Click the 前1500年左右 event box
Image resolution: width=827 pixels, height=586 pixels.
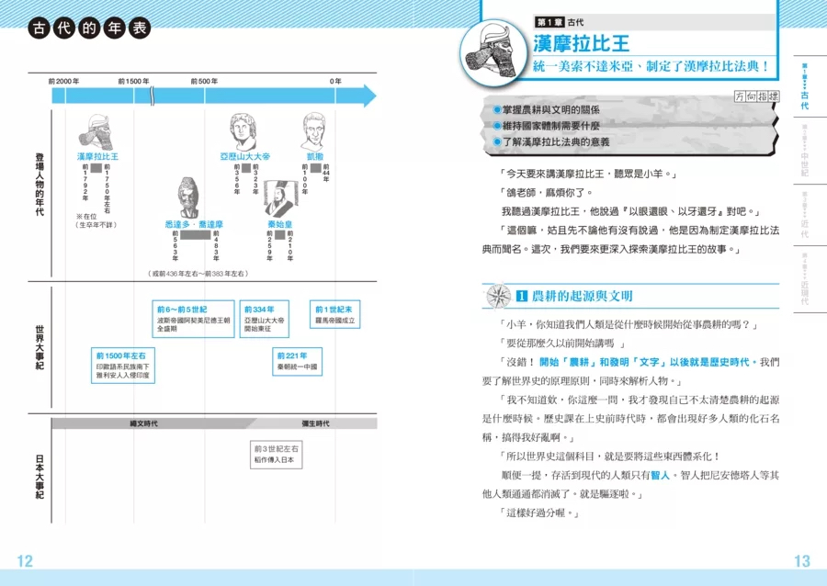click(x=123, y=365)
